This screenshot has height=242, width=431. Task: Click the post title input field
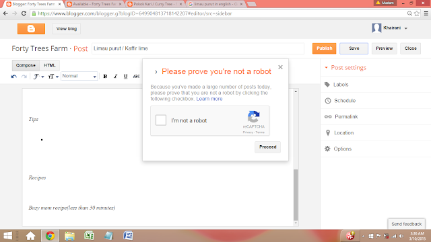[x=198, y=48]
